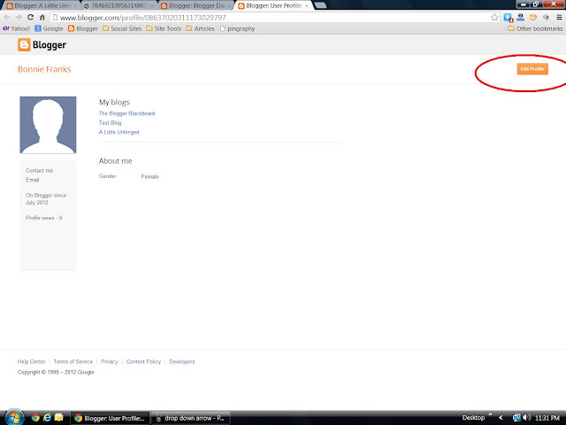
Task: Expand the Social Sites bookmark folder
Action: (122, 28)
